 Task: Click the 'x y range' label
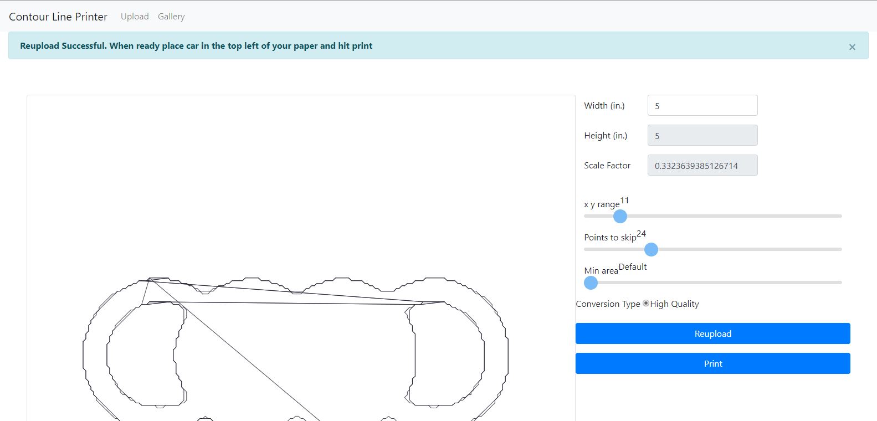pyautogui.click(x=602, y=204)
